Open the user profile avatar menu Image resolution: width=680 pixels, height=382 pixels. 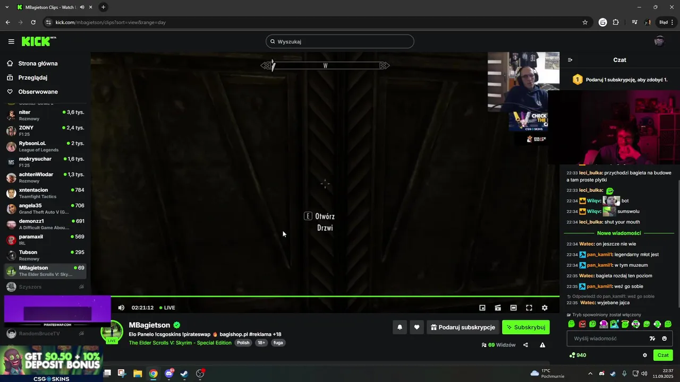coord(659,41)
